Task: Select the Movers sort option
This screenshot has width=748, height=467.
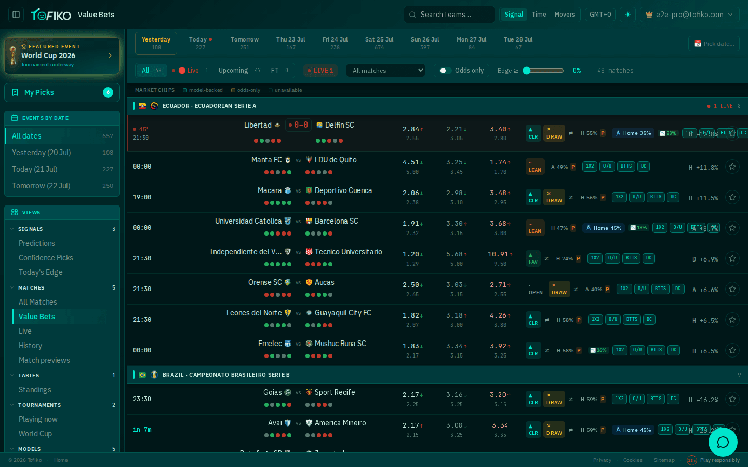Action: [565, 15]
